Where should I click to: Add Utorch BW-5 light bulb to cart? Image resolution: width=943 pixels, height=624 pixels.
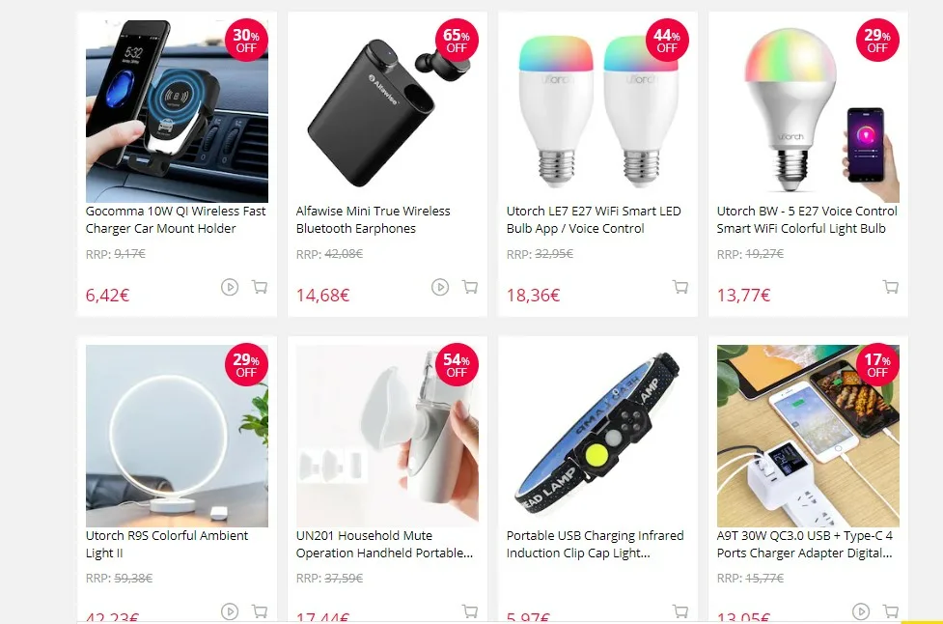891,287
